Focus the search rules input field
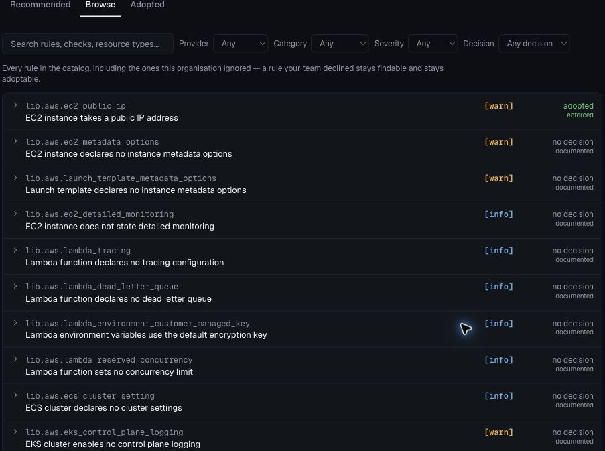This screenshot has width=605, height=451. tap(88, 44)
